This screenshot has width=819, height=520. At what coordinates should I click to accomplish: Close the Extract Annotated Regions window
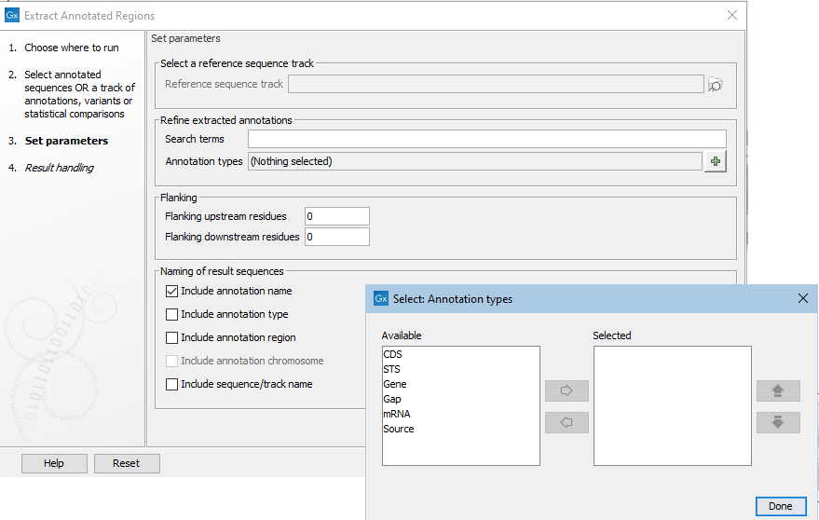click(x=732, y=16)
